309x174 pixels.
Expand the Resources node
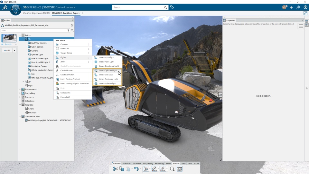click(20, 97)
